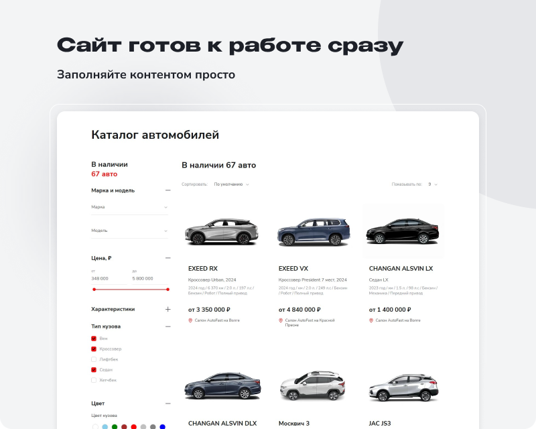This screenshot has width=536, height=429.
Task: Open the Модель dropdown
Action: [x=129, y=231]
